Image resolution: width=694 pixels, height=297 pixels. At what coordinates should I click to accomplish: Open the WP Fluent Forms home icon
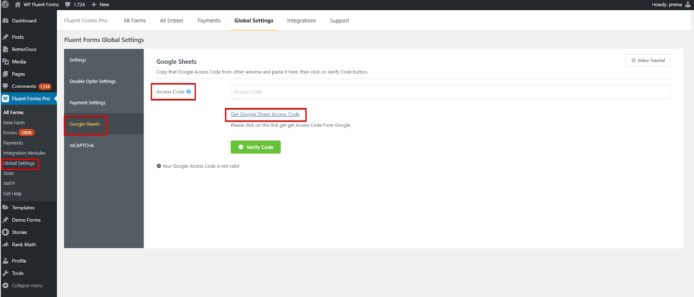coord(18,4)
